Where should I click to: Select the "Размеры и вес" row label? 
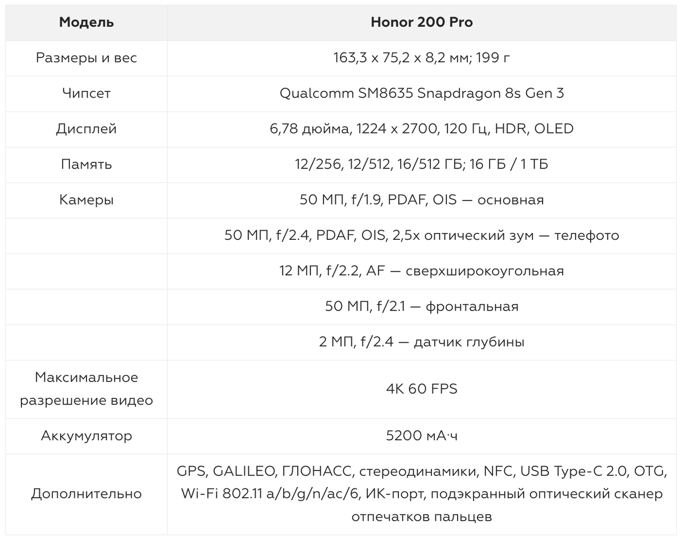pyautogui.click(x=87, y=58)
